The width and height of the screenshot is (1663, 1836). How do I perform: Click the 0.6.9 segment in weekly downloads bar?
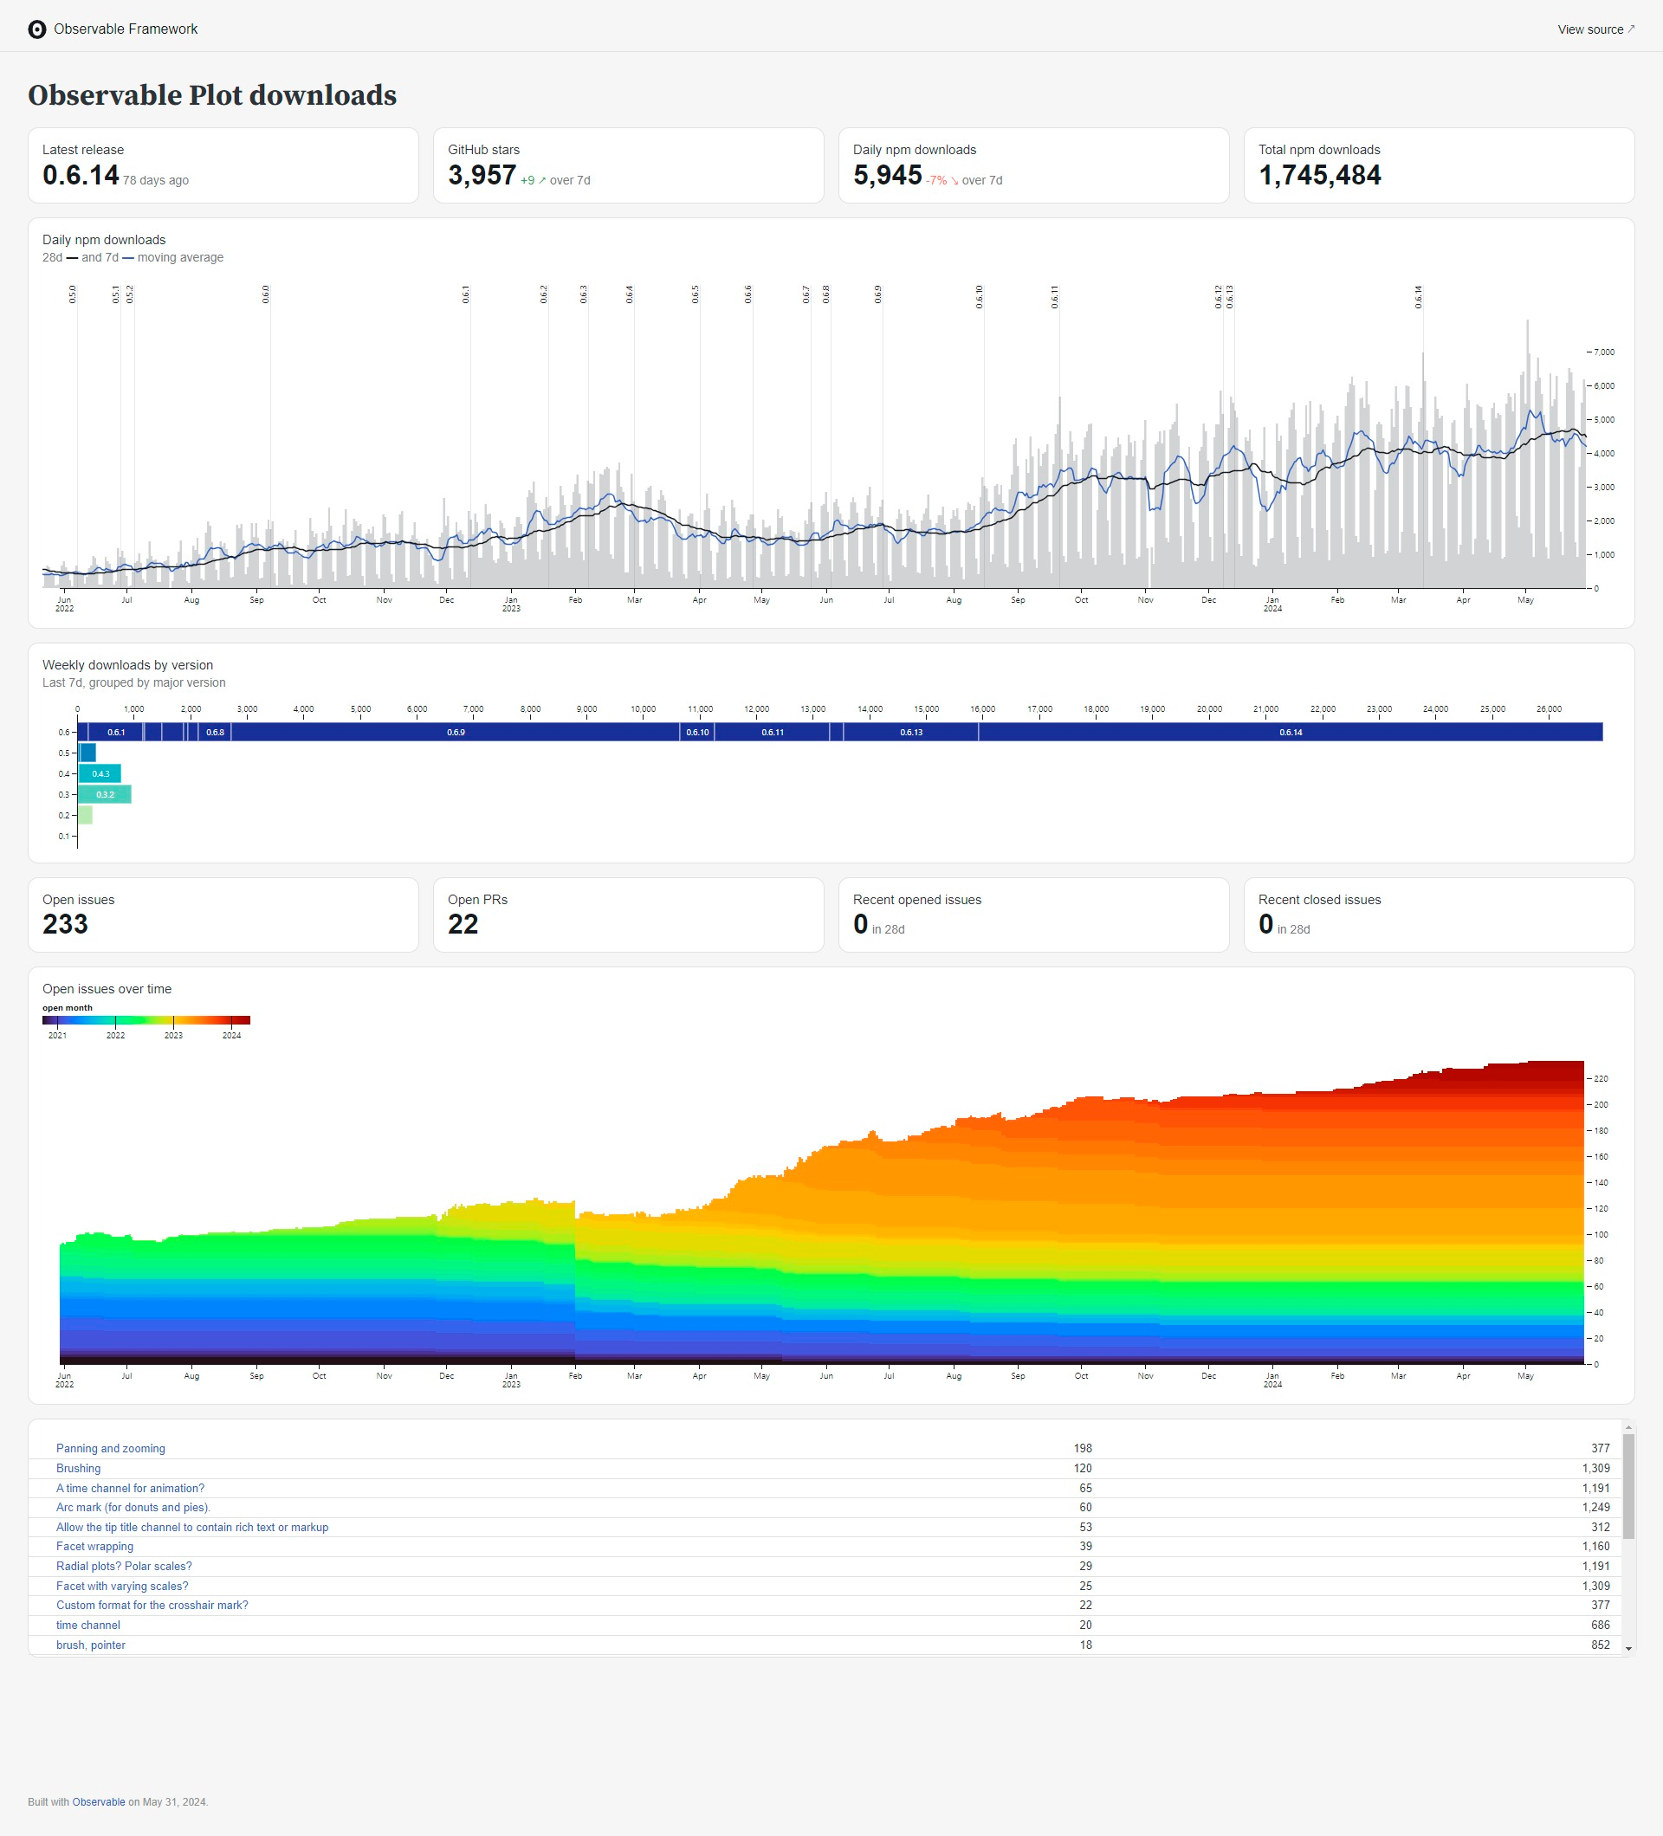click(x=456, y=732)
